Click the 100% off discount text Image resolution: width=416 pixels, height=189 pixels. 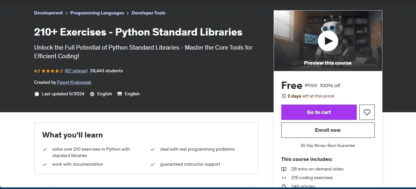(x=330, y=86)
